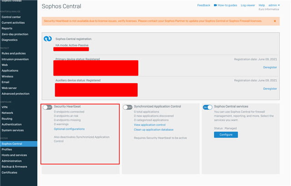Open Certificates menu item

pyautogui.click(x=9, y=172)
